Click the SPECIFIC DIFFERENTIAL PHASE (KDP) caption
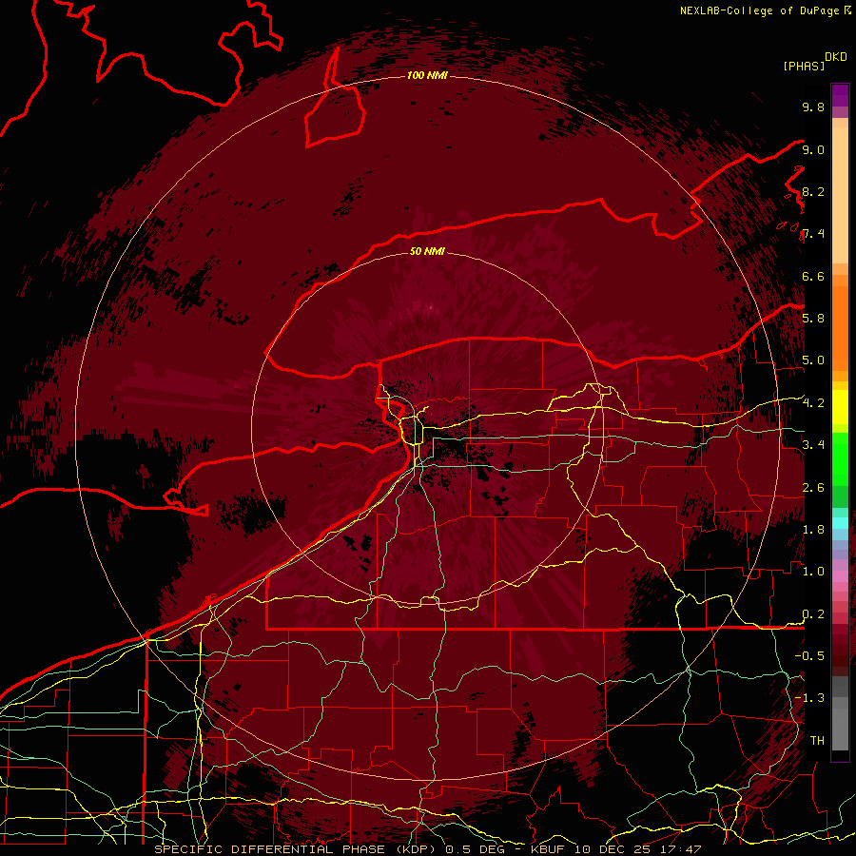856x856 pixels. 298,849
